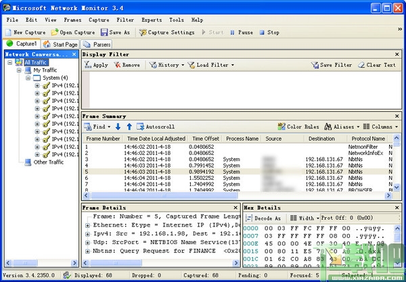Switch to the Start Page tab
Image resolution: width=406 pixels, height=282 pixels.
(x=60, y=45)
